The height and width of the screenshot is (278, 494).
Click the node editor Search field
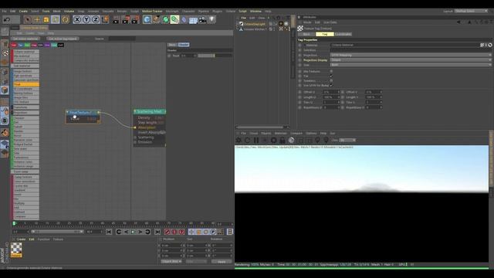point(122,39)
